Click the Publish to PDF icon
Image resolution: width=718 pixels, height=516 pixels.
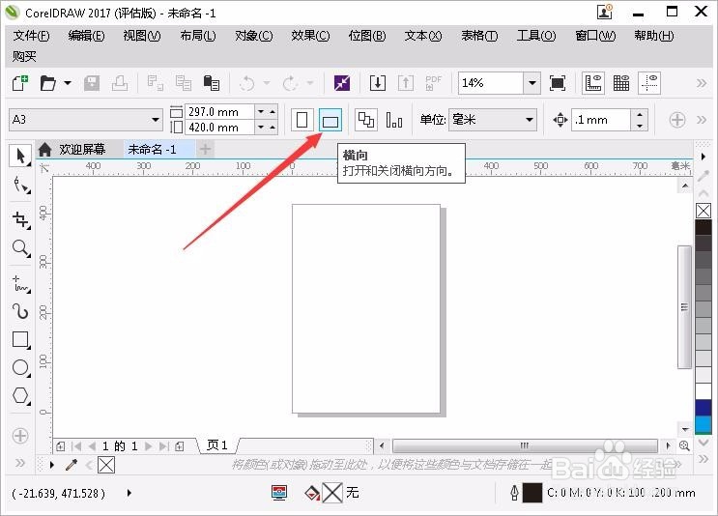click(433, 83)
